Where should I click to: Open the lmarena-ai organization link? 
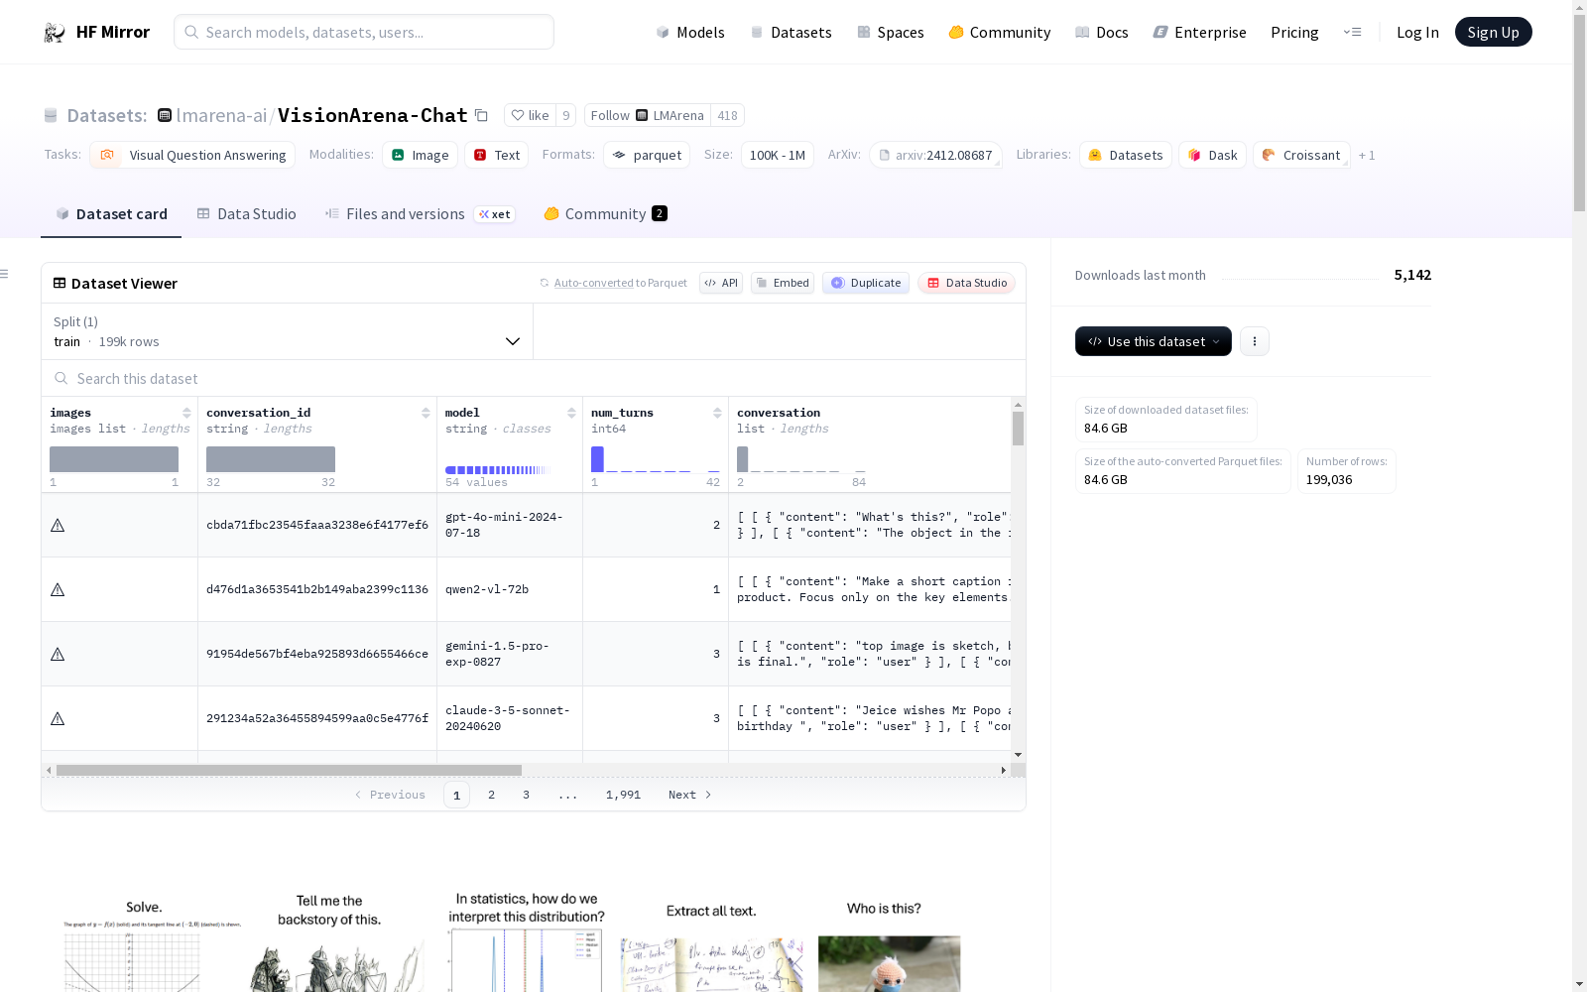click(221, 115)
